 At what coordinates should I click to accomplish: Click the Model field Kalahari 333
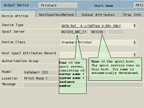41,72
